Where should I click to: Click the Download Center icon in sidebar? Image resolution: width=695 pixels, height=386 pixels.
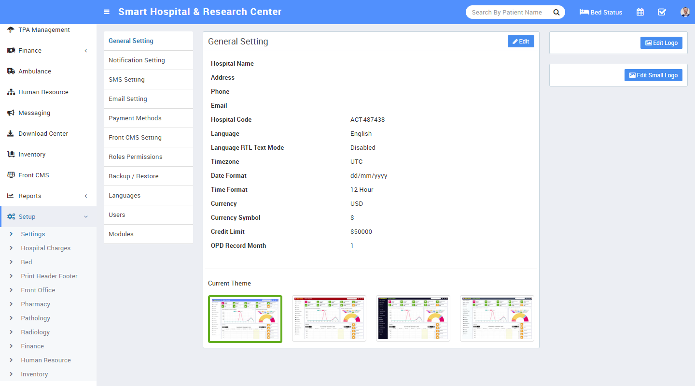pyautogui.click(x=11, y=133)
